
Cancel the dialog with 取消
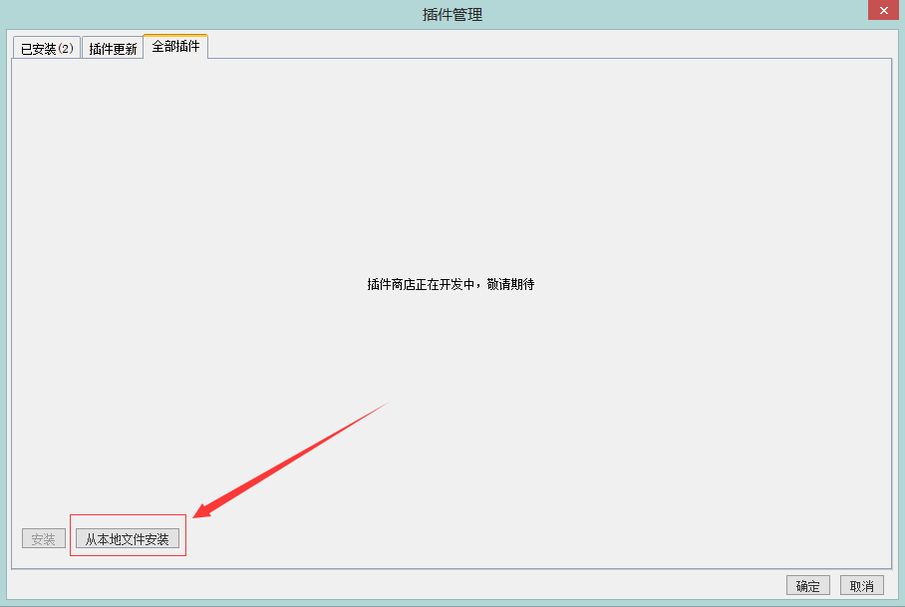(x=862, y=586)
